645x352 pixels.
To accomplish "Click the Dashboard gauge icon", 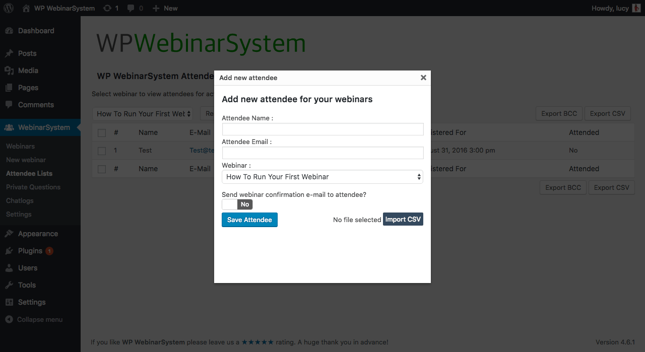I will coord(9,31).
